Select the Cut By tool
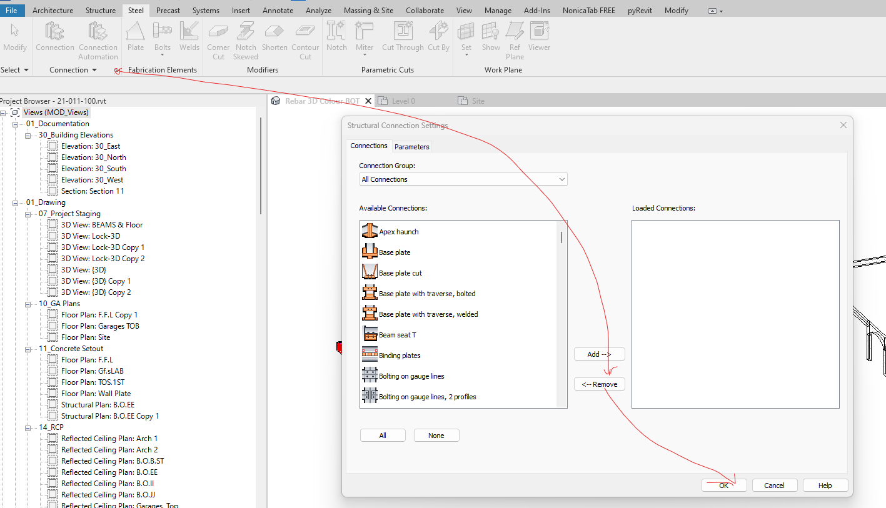The image size is (886, 508). [x=438, y=36]
